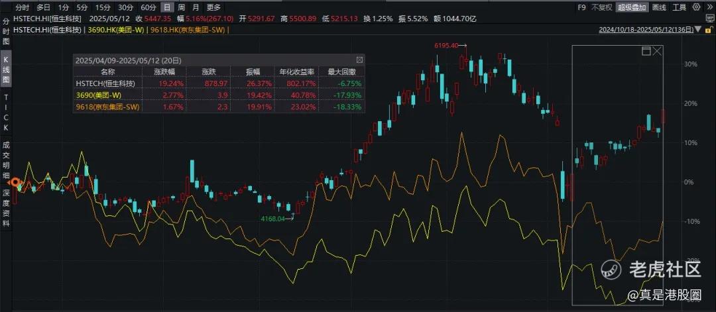Screen dimensions: 716x312
Task: Click HSTECH.HI(恒生科技) overlay legend
Action: [x=48, y=30]
